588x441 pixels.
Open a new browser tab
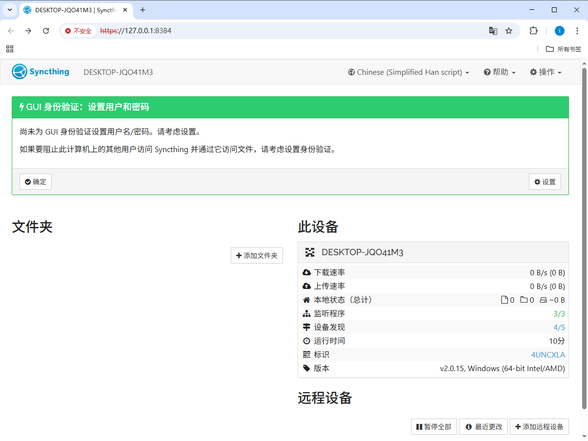point(143,10)
